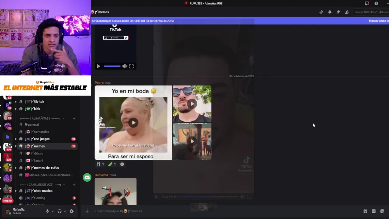Open headphone output options arrow

tap(65, 211)
